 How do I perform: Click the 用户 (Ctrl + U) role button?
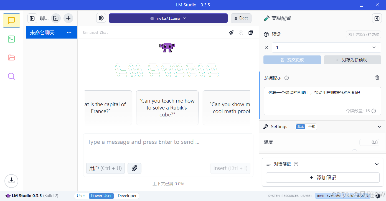(105, 168)
